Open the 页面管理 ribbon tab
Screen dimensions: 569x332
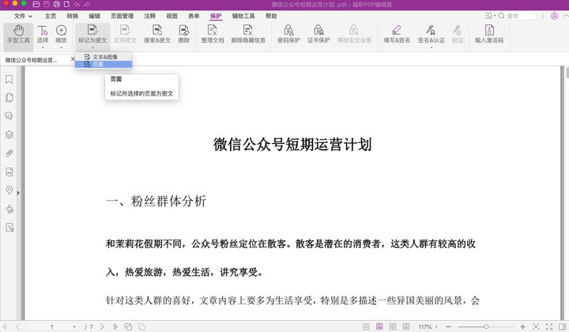(122, 16)
